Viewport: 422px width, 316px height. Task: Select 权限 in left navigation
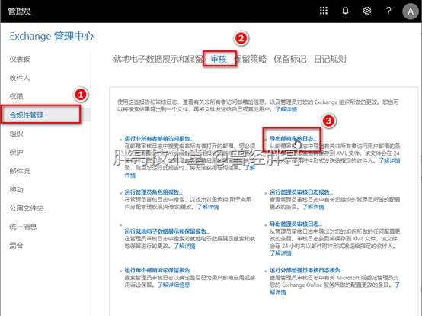(16, 96)
